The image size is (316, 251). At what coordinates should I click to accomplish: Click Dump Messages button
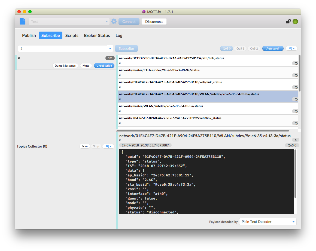coord(65,66)
